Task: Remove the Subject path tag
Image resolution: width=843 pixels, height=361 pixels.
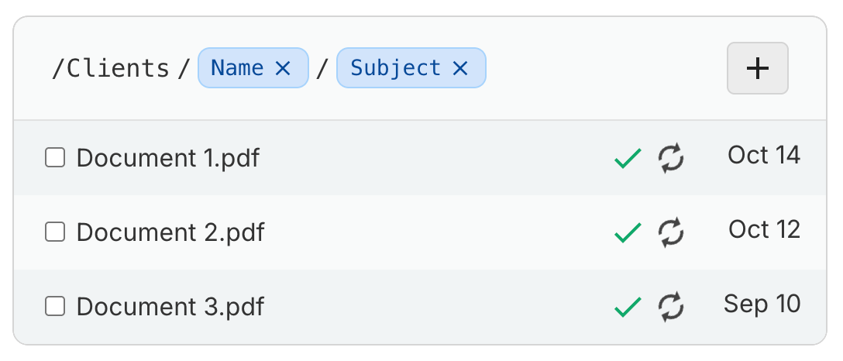Action: tap(460, 68)
